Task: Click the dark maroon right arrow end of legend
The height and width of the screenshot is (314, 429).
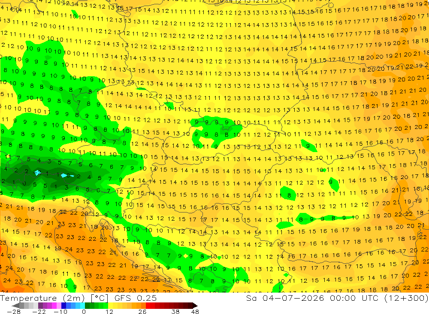Action: [195, 305]
